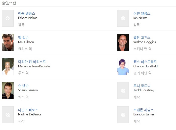Open Marianne Jean-Baptiste's profile photo

[x=8, y=67]
